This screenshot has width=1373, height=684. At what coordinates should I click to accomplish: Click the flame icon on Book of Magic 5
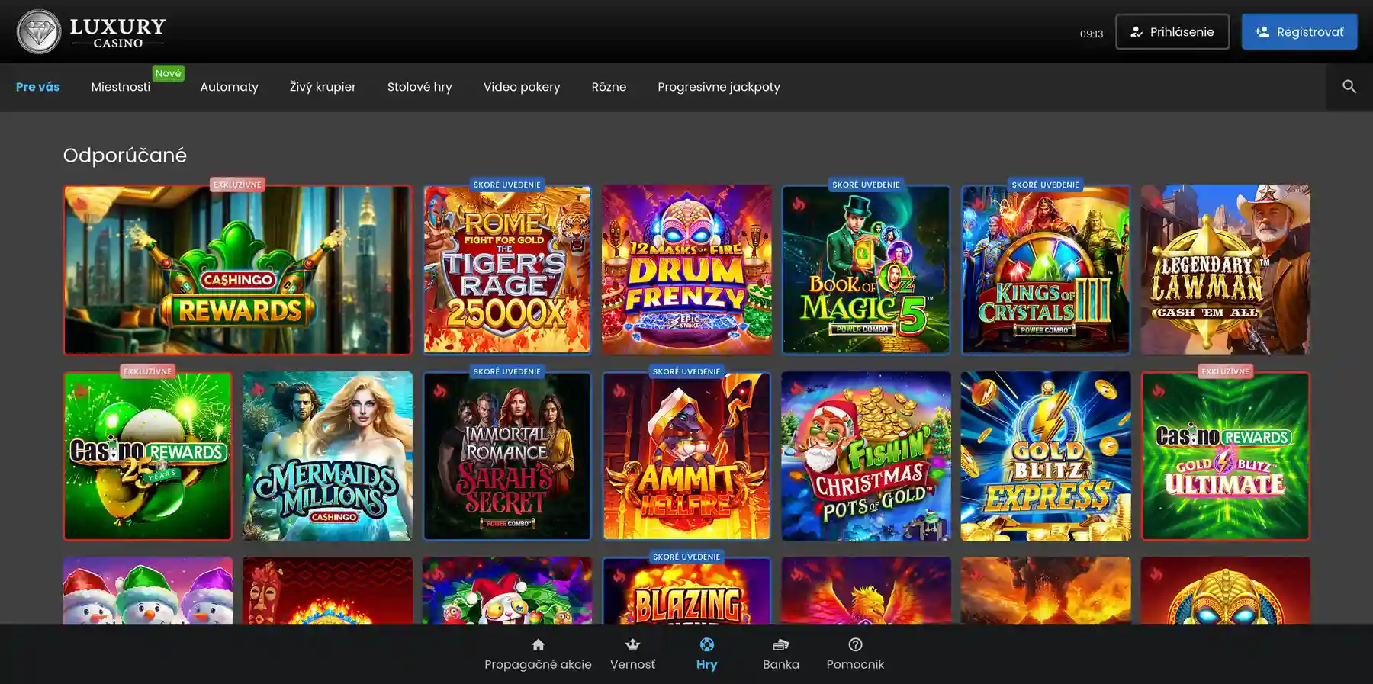(799, 204)
